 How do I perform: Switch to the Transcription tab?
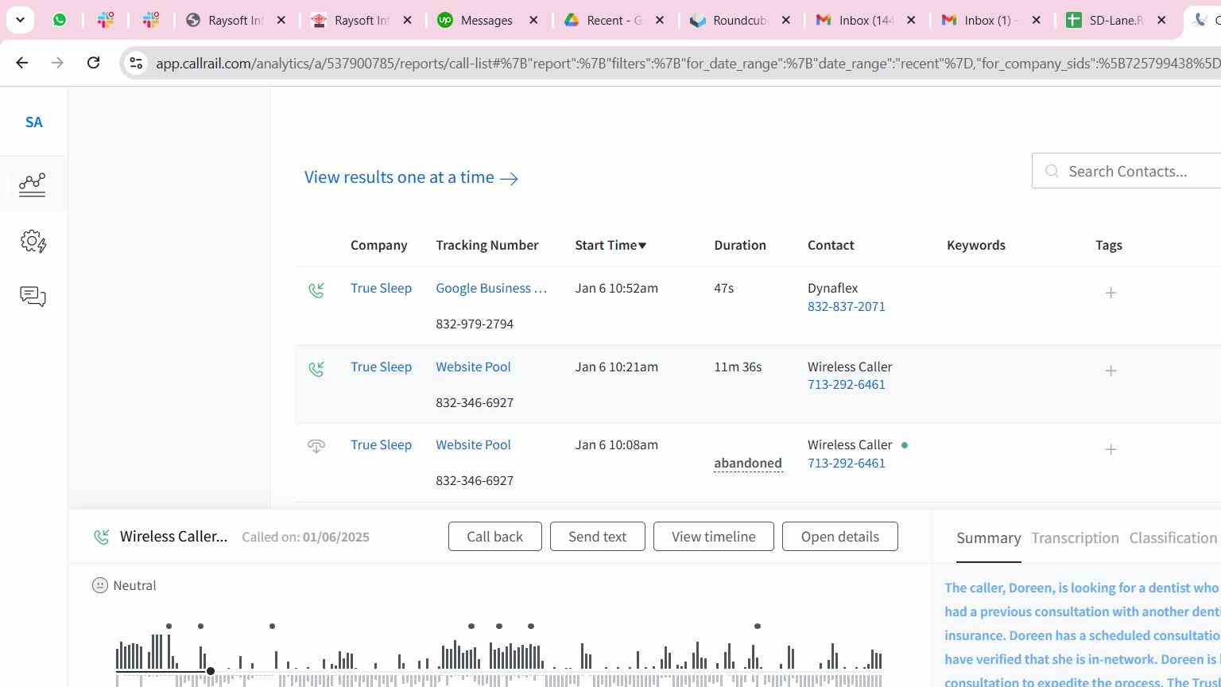[x=1075, y=538]
